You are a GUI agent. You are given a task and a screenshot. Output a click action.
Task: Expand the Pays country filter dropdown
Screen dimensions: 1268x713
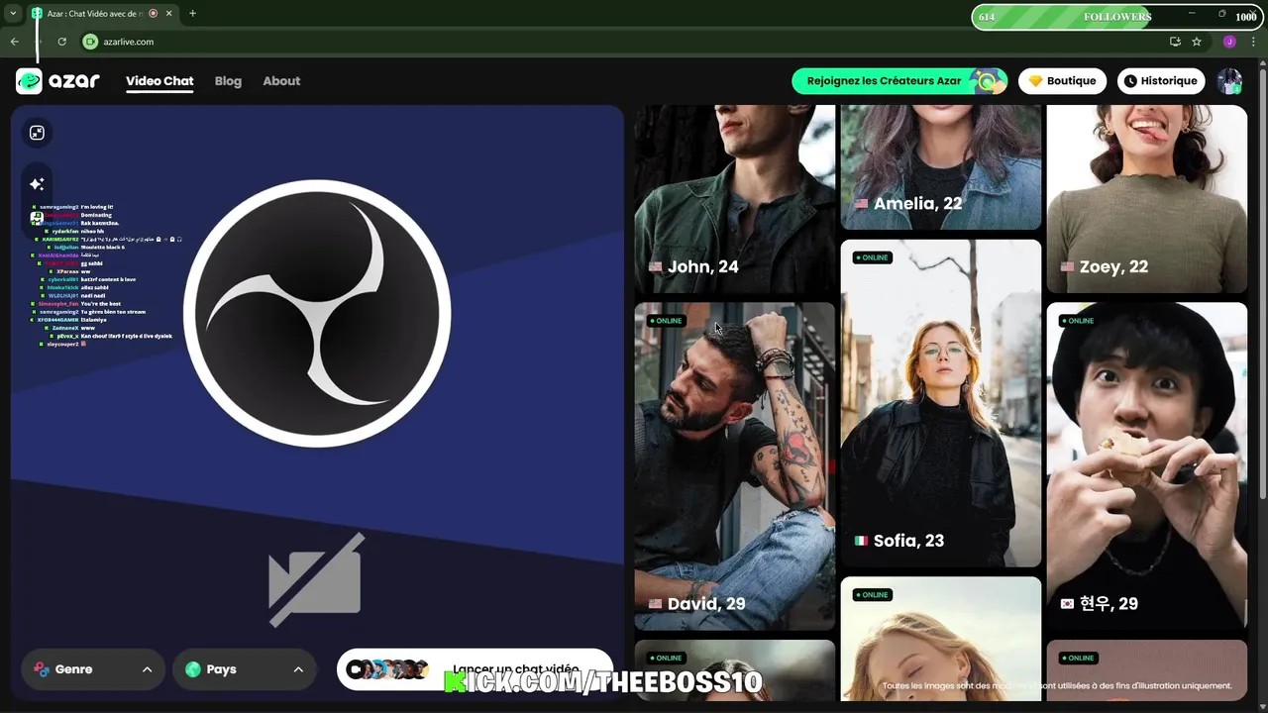tap(244, 669)
